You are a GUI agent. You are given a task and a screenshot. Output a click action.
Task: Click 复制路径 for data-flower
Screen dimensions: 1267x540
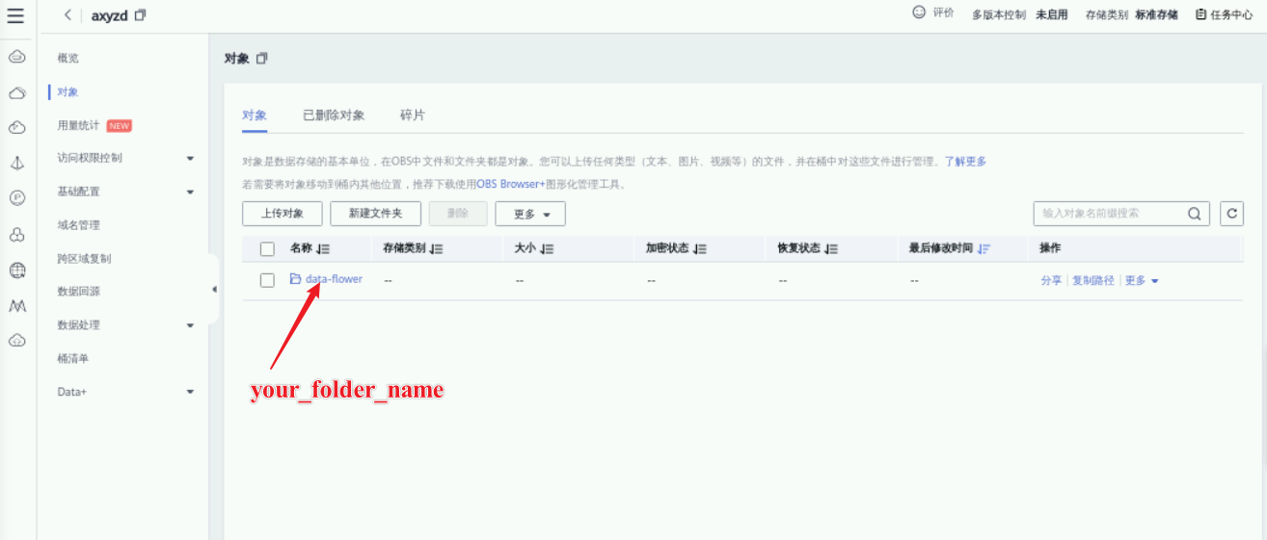coord(1093,280)
